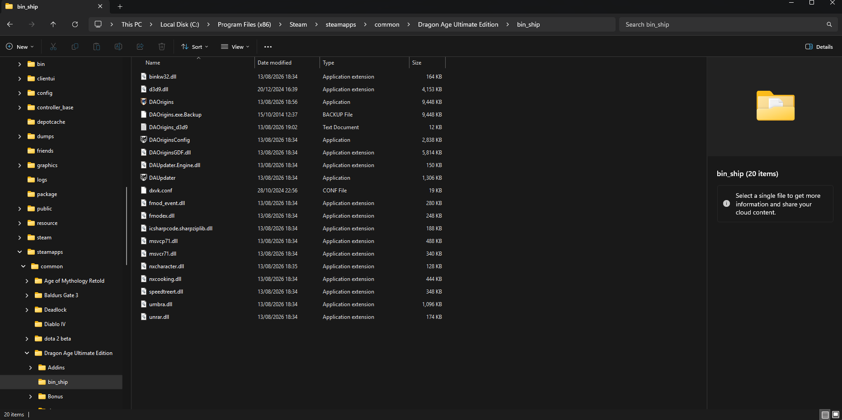842x420 pixels.
Task: Expand the Balders Gate 3 folder node
Action: (27, 295)
